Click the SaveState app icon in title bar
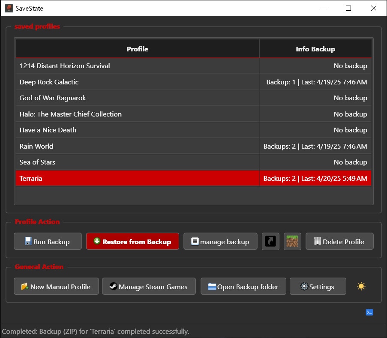Screen dimensions: 387x338 click(9, 8)
